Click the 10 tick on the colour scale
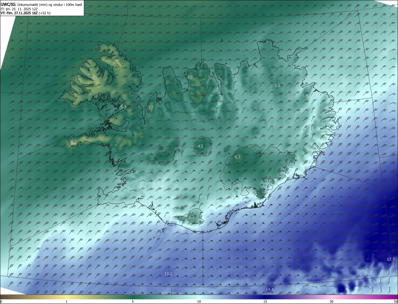This screenshot has height=304, width=398. [x=199, y=302]
